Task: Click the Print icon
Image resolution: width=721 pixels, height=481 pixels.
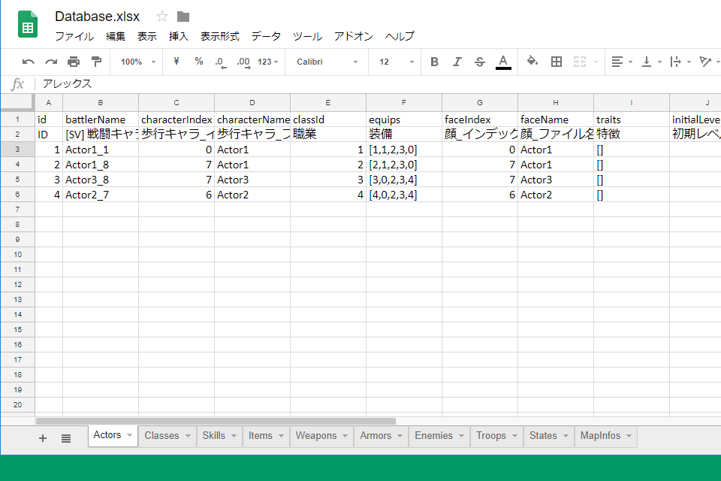Action: (x=74, y=62)
